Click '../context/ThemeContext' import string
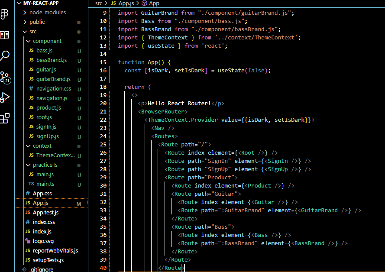Viewport: 385px width, 272px height. point(256,38)
